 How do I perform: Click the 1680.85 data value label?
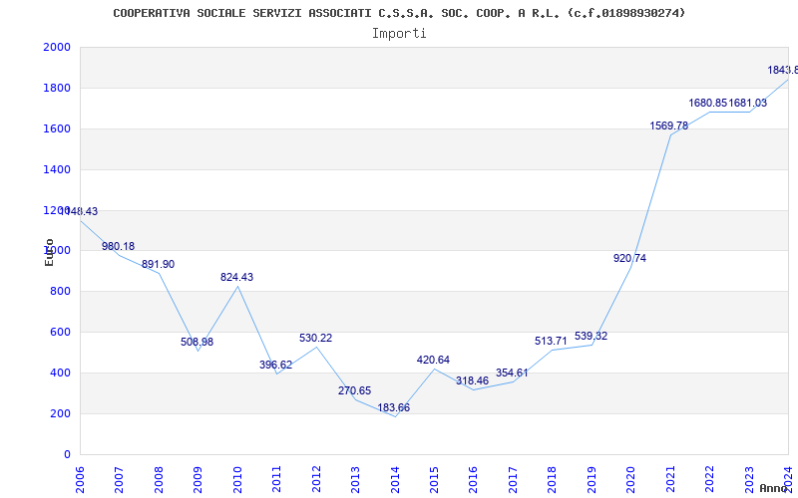point(708,104)
